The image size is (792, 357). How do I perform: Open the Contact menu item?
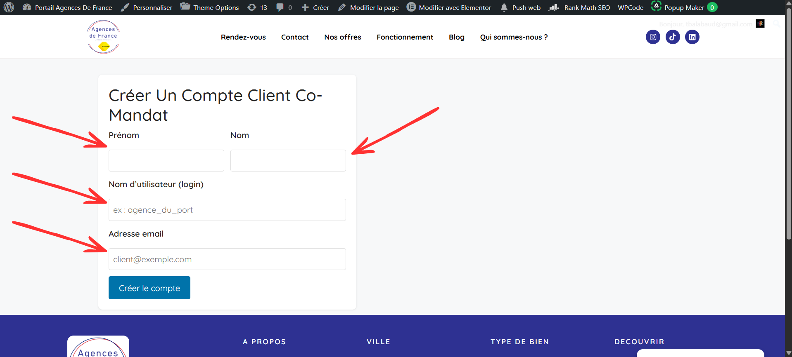[x=295, y=37]
